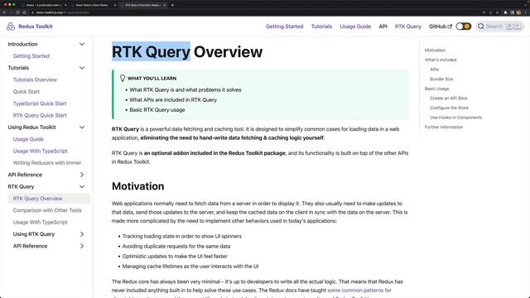Image resolution: width=530 pixels, height=298 pixels.
Task: Reload the page with browser refresh button
Action: (x=17, y=12)
